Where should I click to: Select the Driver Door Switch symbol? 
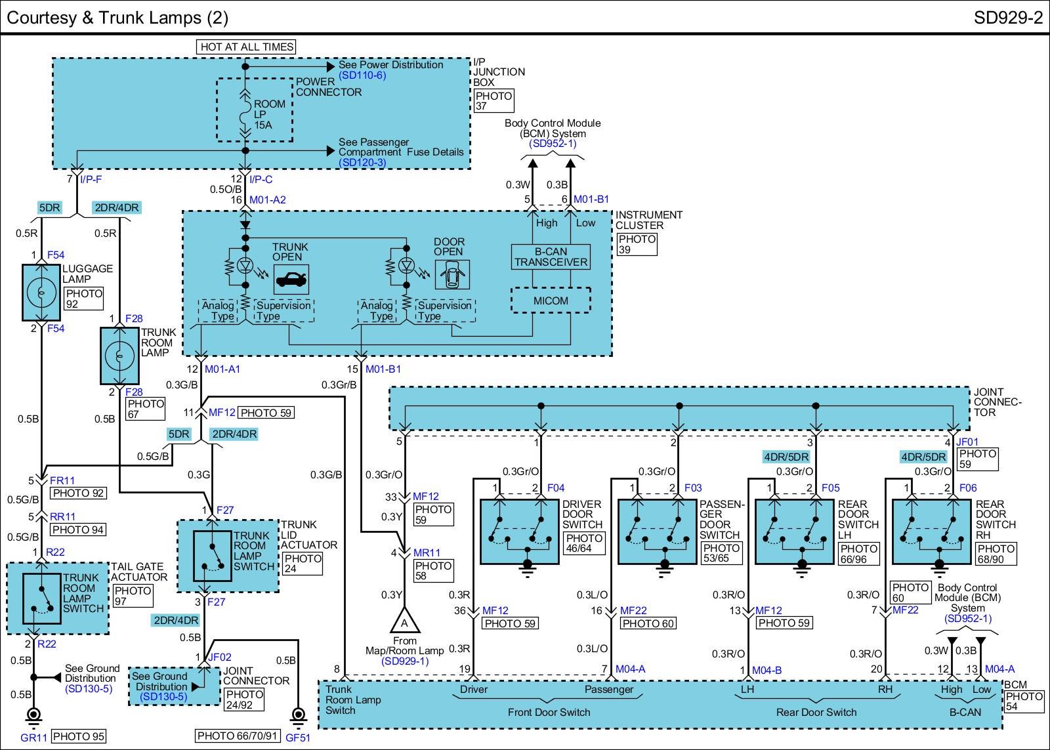point(519,531)
